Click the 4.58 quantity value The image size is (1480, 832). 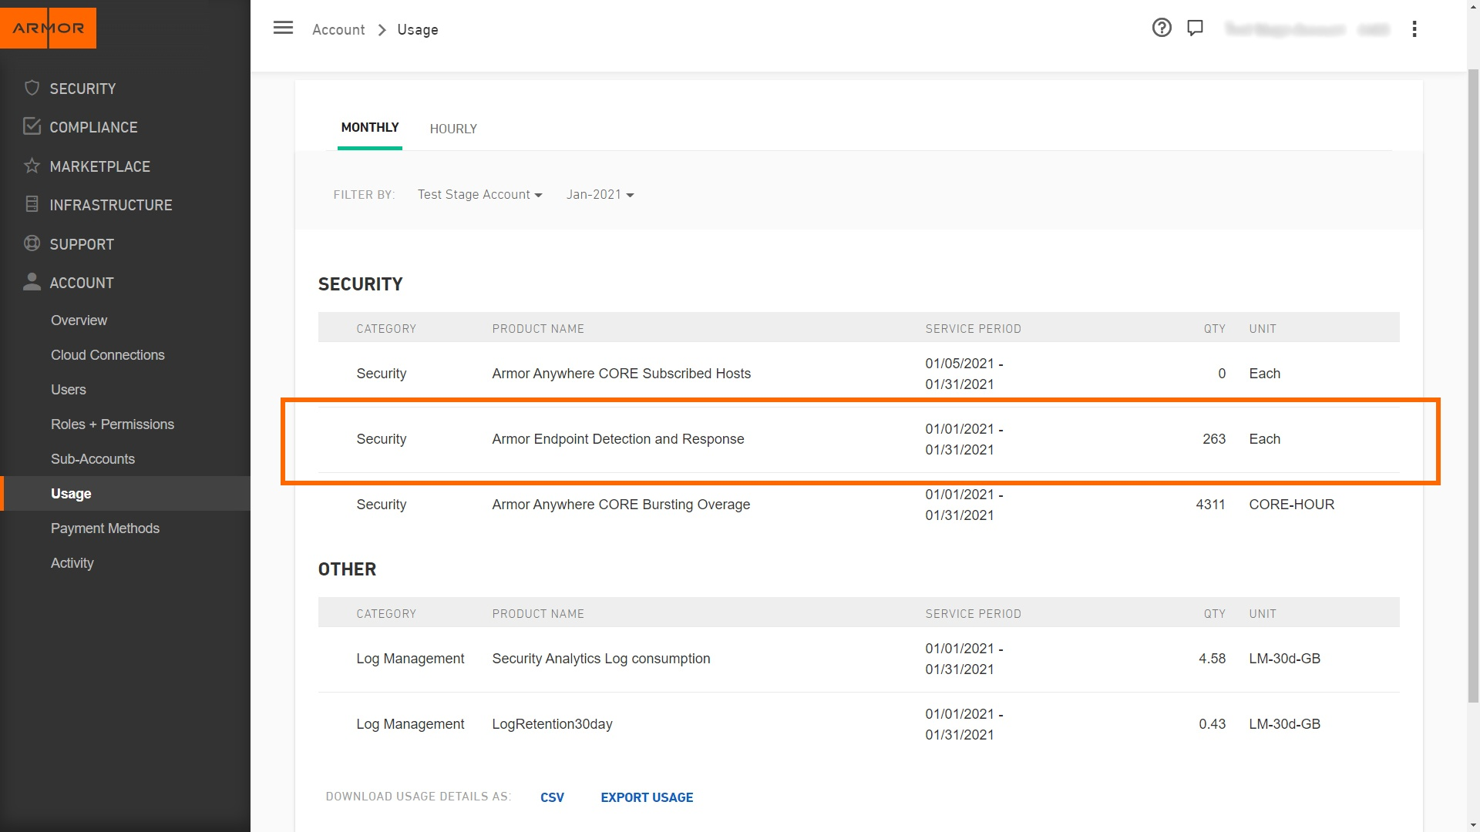point(1212,659)
